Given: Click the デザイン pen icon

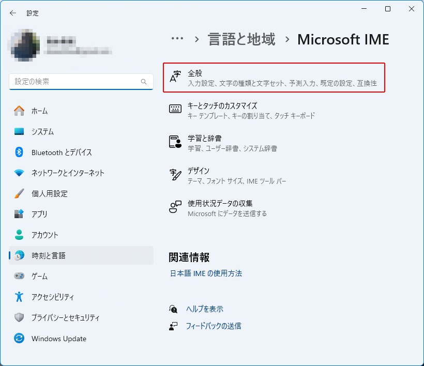Looking at the screenshot, I should [175, 175].
